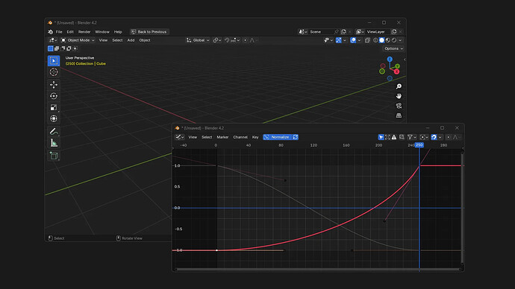The height and width of the screenshot is (289, 515).
Task: Select the Measure tool
Action: pos(54,143)
